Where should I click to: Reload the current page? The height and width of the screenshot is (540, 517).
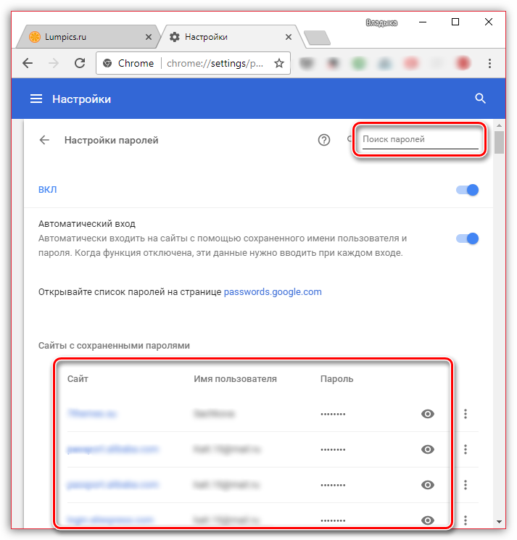pyautogui.click(x=80, y=63)
